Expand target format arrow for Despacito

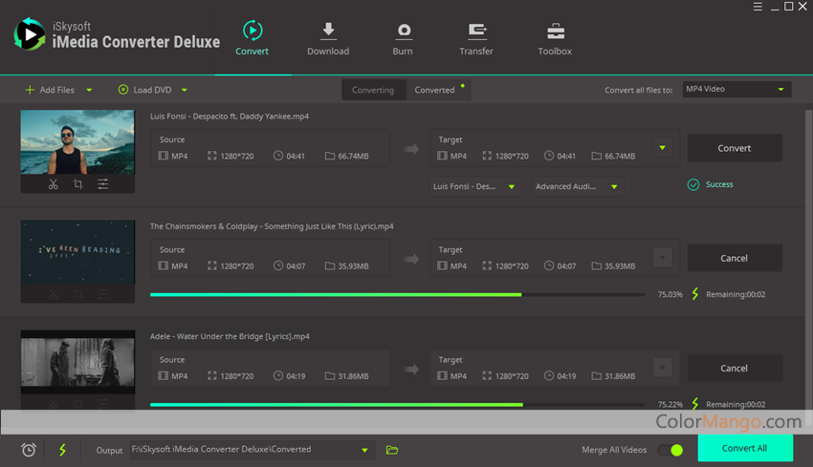(662, 148)
